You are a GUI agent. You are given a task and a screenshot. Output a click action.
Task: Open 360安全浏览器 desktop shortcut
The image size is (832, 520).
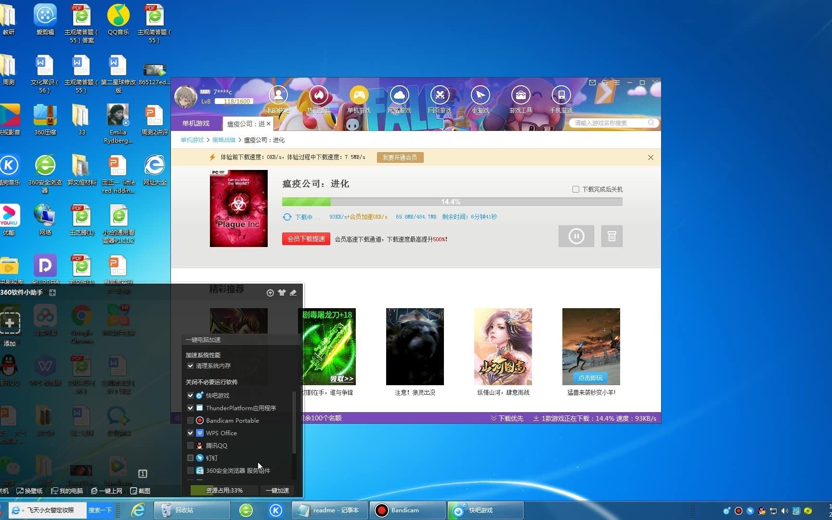click(45, 174)
